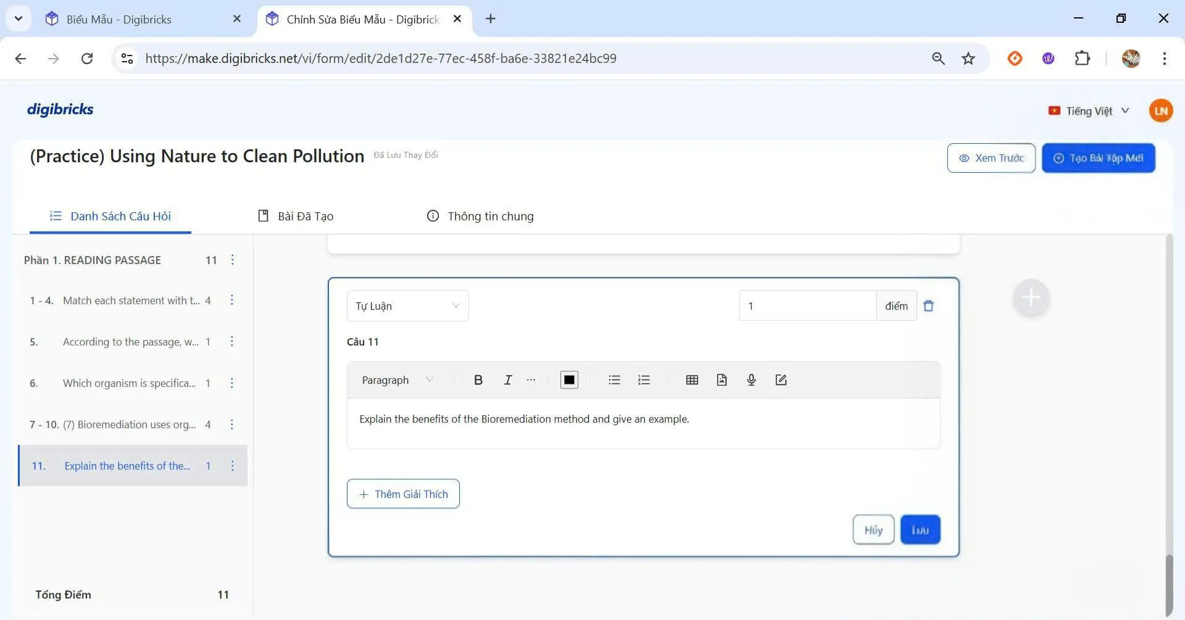Click the microphone audio record icon
This screenshot has width=1185, height=620.
(x=751, y=380)
